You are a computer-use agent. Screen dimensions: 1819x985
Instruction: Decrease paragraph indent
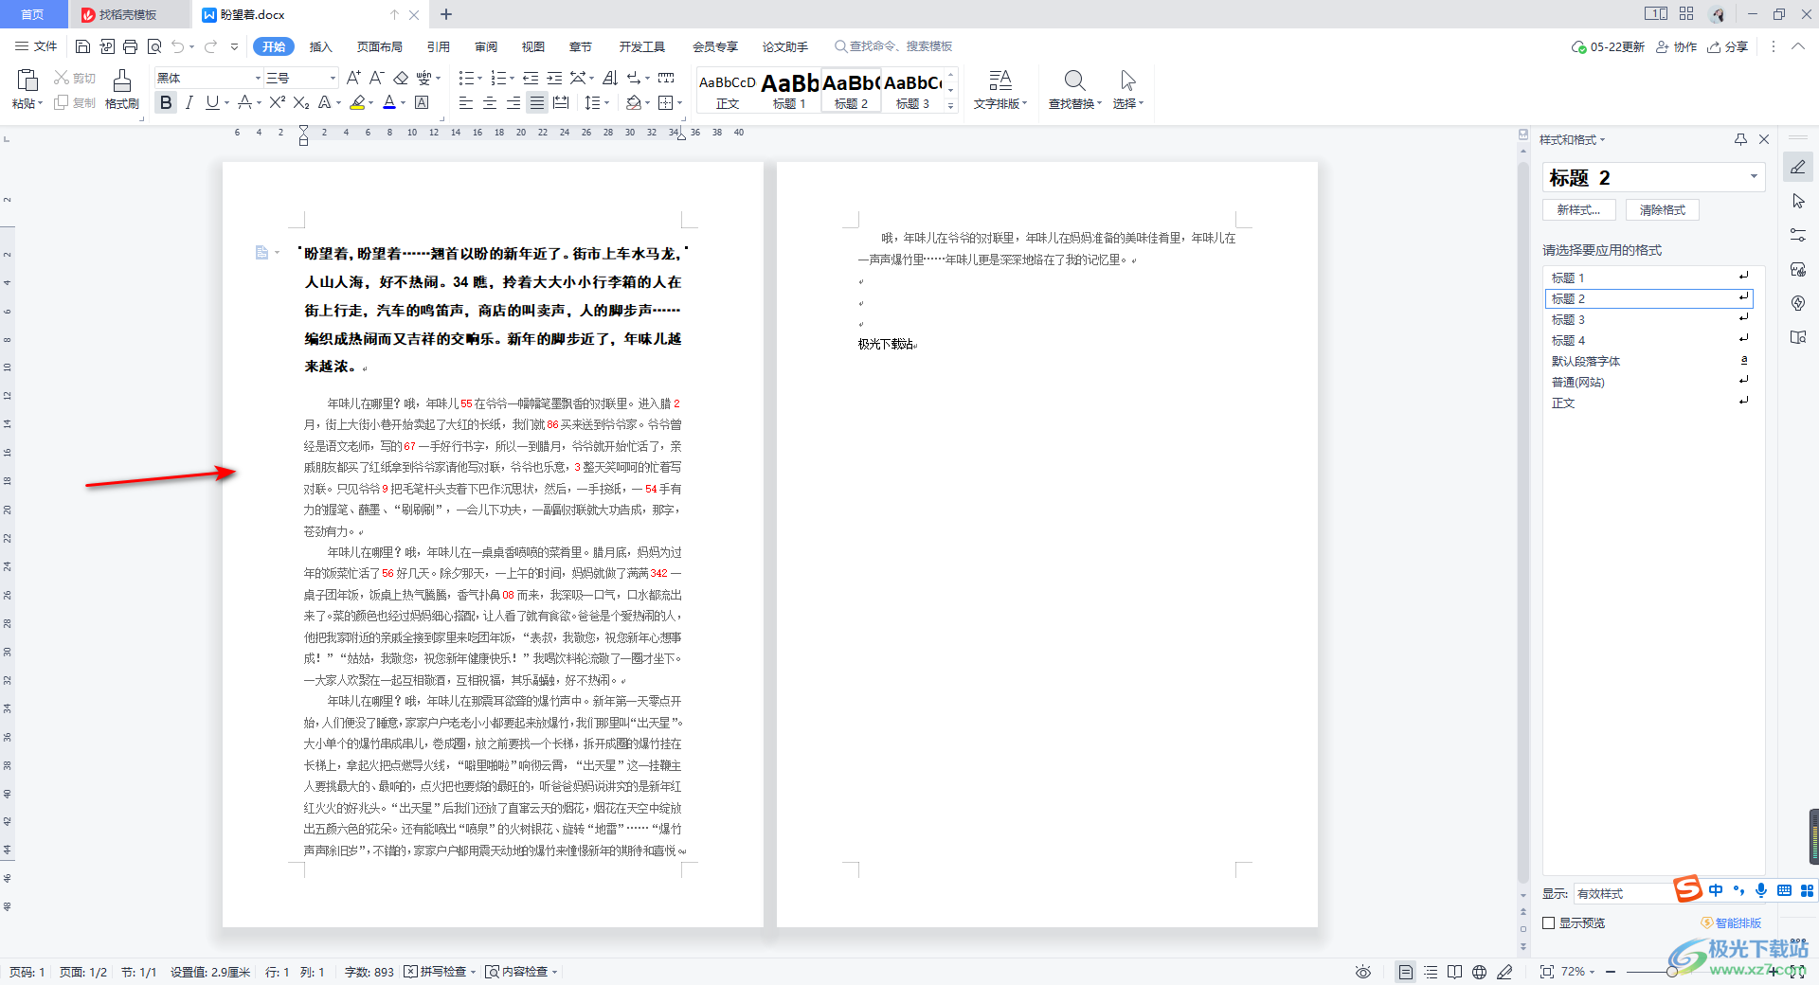[531, 78]
